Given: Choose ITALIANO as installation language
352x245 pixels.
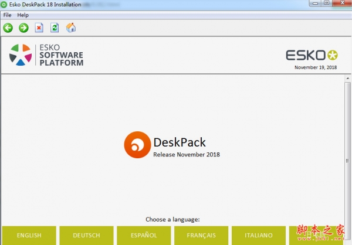Looking at the screenshot, I should 259,236.
